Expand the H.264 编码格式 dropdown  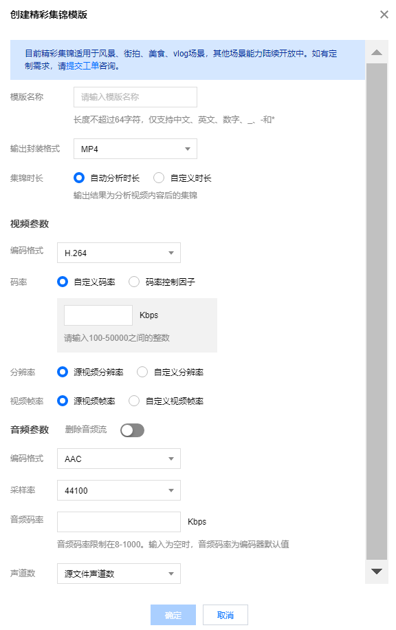119,253
